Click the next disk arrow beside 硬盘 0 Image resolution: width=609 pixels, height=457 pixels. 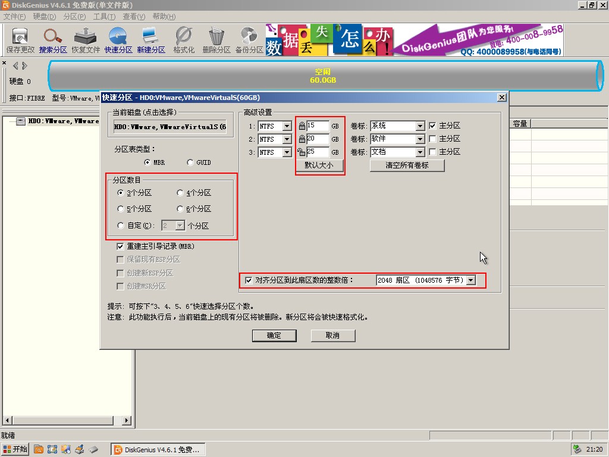tap(25, 65)
